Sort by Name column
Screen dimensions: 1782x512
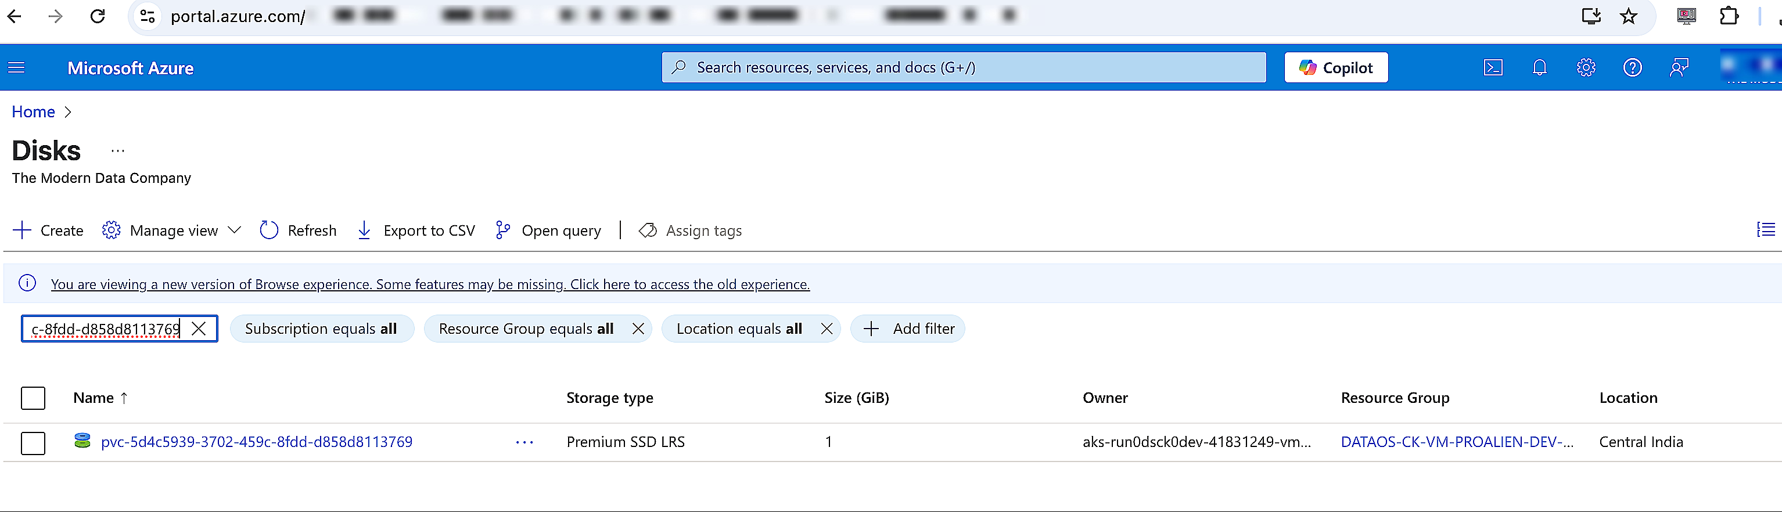click(100, 398)
